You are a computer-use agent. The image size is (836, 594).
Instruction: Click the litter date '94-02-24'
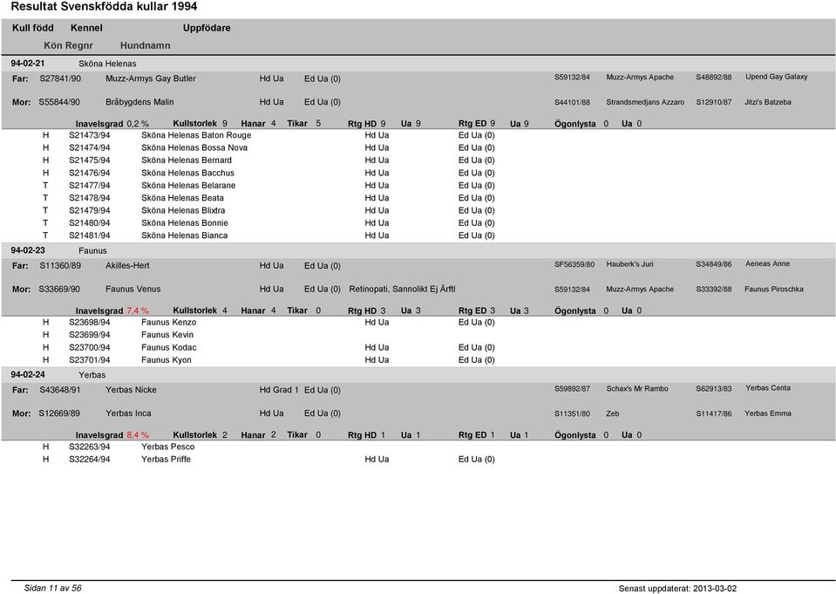tap(28, 375)
